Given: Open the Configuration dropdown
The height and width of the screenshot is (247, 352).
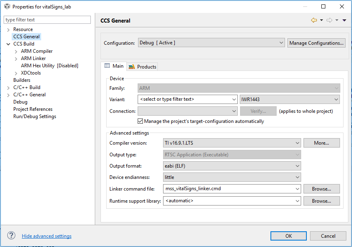Looking at the screenshot, I should [212, 43].
